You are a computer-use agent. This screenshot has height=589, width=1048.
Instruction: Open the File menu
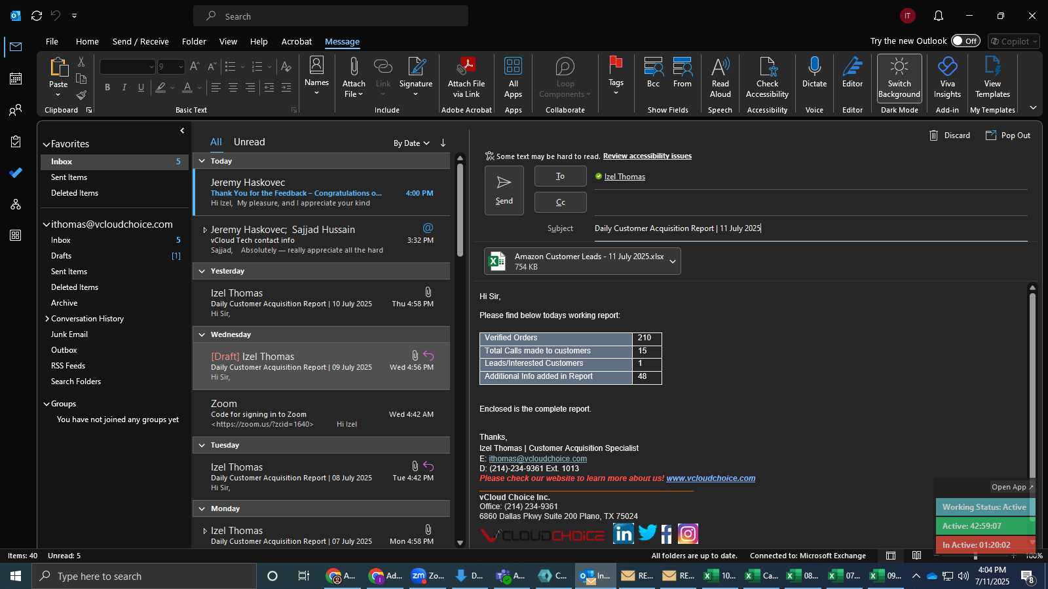tap(52, 41)
